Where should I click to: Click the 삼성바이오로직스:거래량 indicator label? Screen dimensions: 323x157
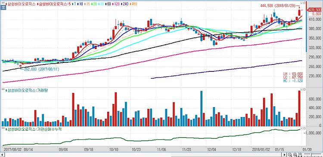[27, 90]
